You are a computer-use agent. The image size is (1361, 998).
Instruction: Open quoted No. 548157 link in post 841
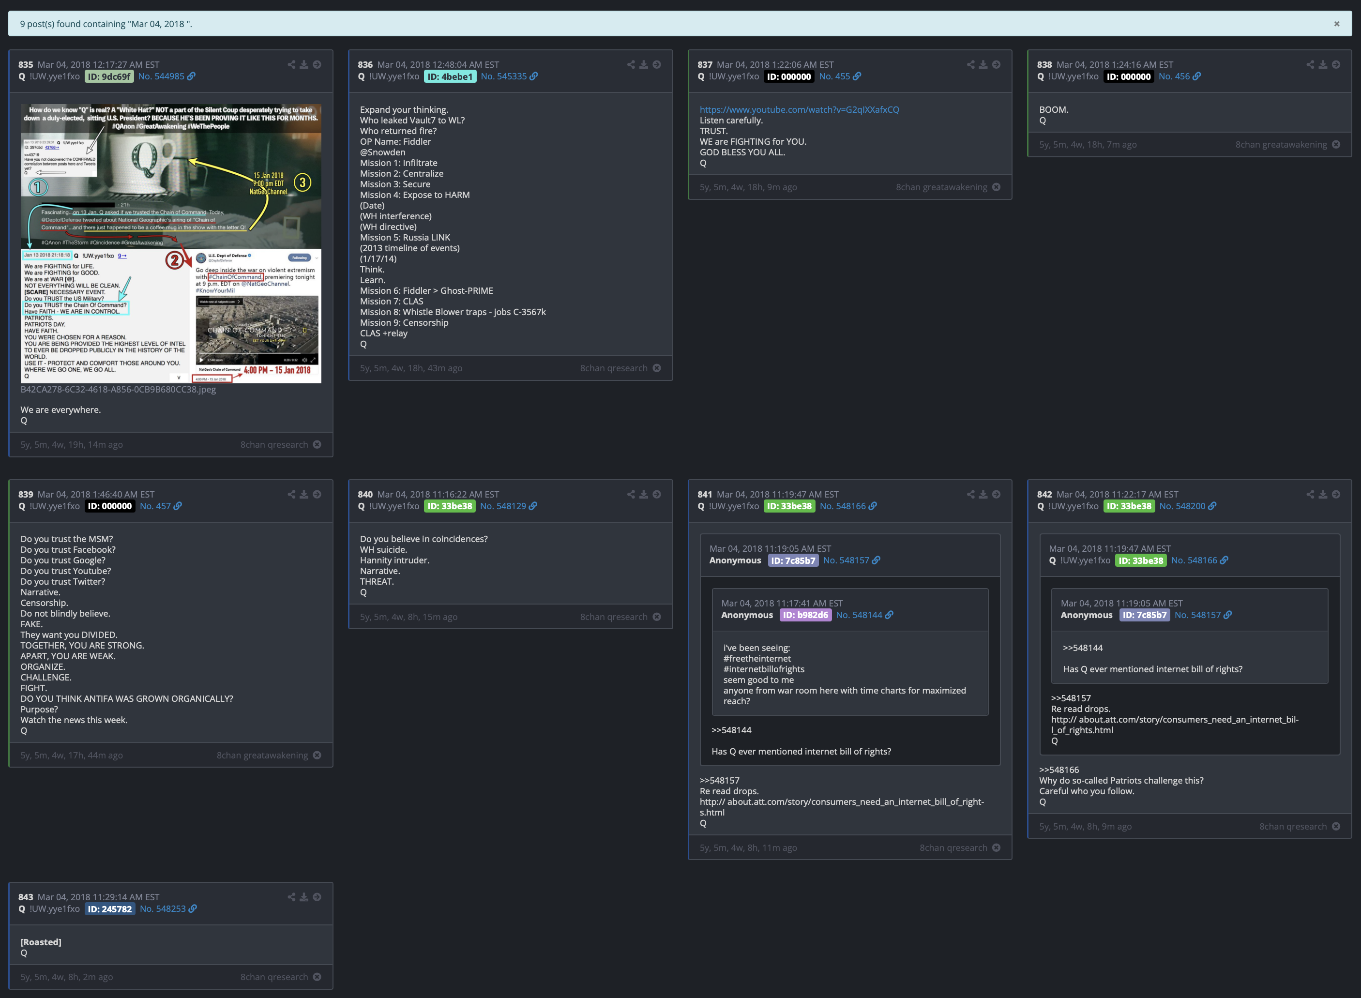coord(852,560)
